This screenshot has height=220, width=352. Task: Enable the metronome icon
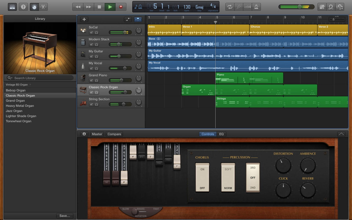tap(256, 7)
